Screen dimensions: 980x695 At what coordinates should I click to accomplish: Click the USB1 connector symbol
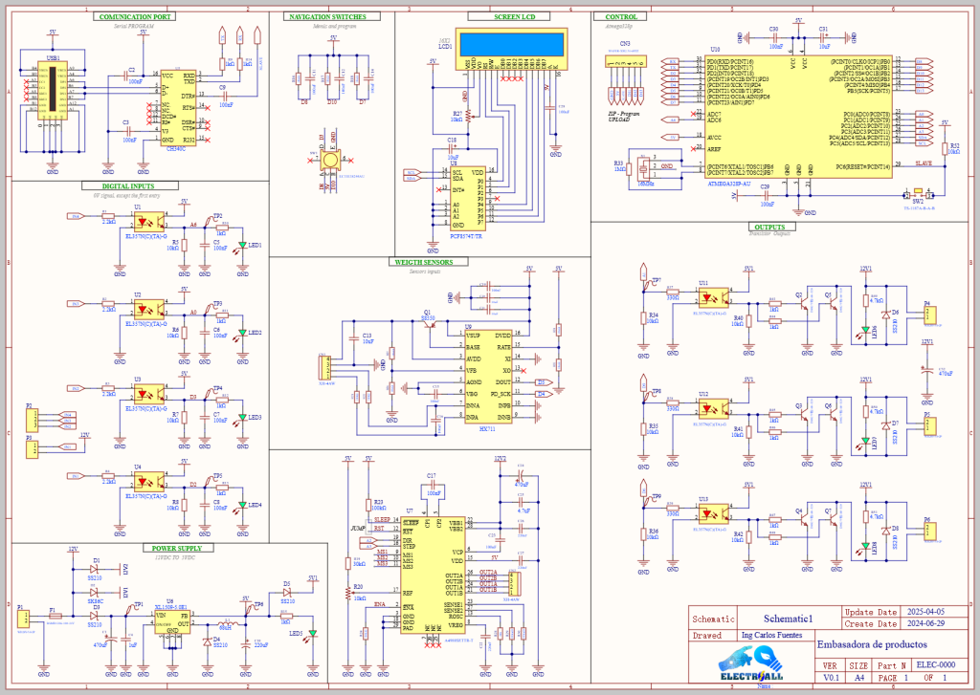tap(53, 90)
